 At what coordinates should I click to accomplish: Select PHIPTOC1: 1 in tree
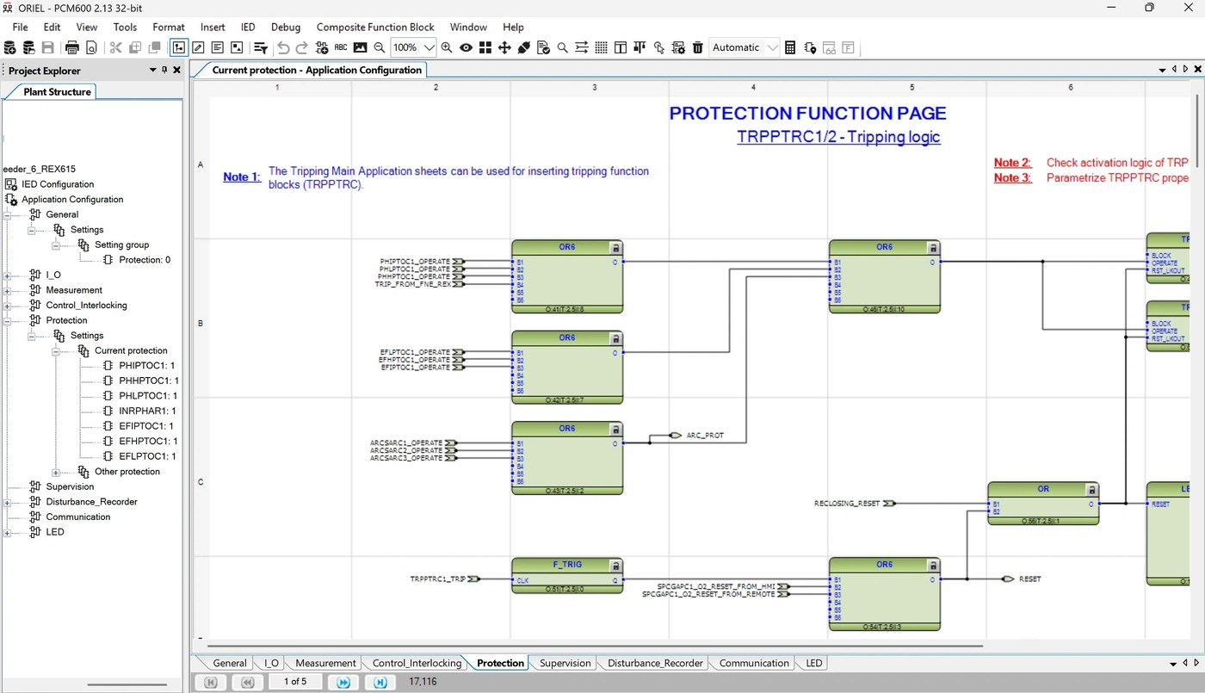pyautogui.click(x=148, y=366)
